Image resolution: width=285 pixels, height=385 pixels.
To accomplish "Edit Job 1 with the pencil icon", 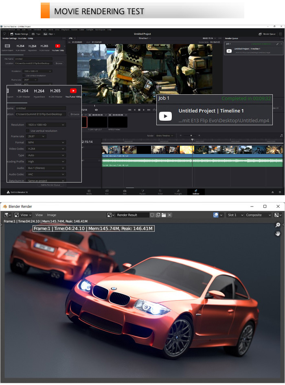I will pyautogui.click(x=277, y=44).
